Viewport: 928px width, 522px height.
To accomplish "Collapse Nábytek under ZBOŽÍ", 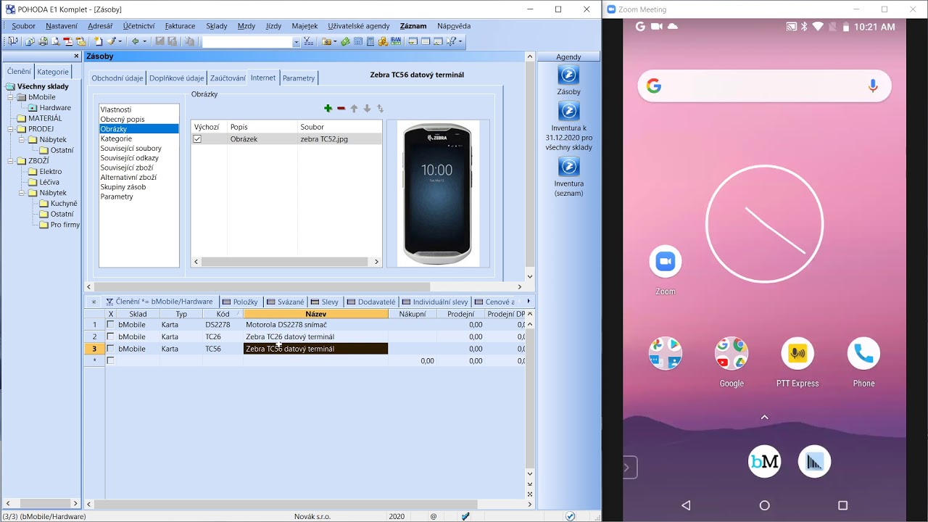I will click(22, 193).
